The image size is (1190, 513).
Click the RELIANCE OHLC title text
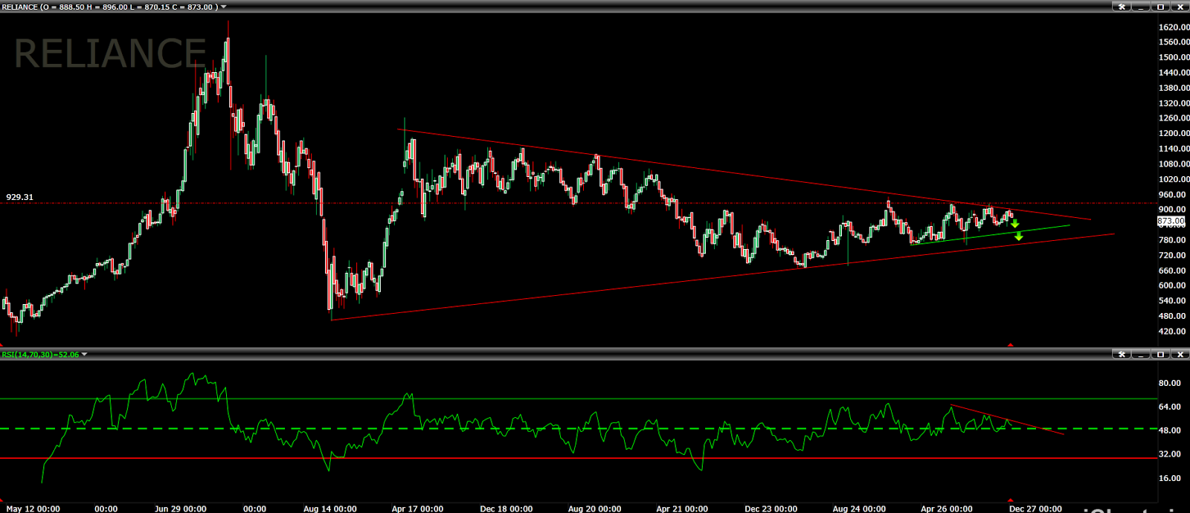pyautogui.click(x=110, y=7)
